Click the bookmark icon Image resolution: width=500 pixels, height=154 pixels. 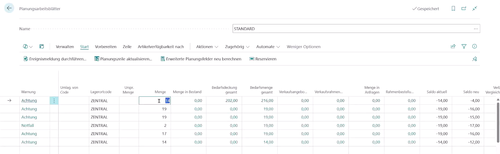[453, 8]
